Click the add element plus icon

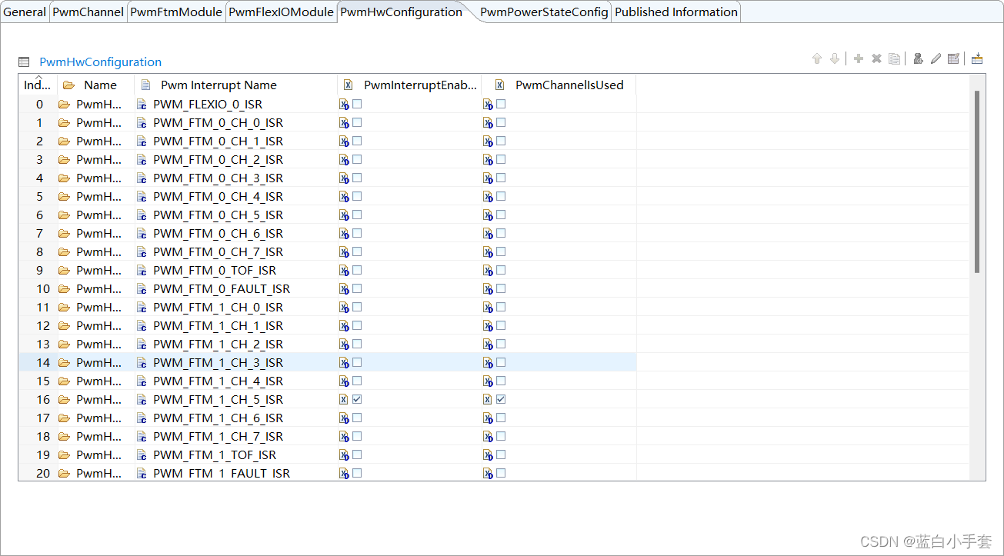tap(859, 58)
